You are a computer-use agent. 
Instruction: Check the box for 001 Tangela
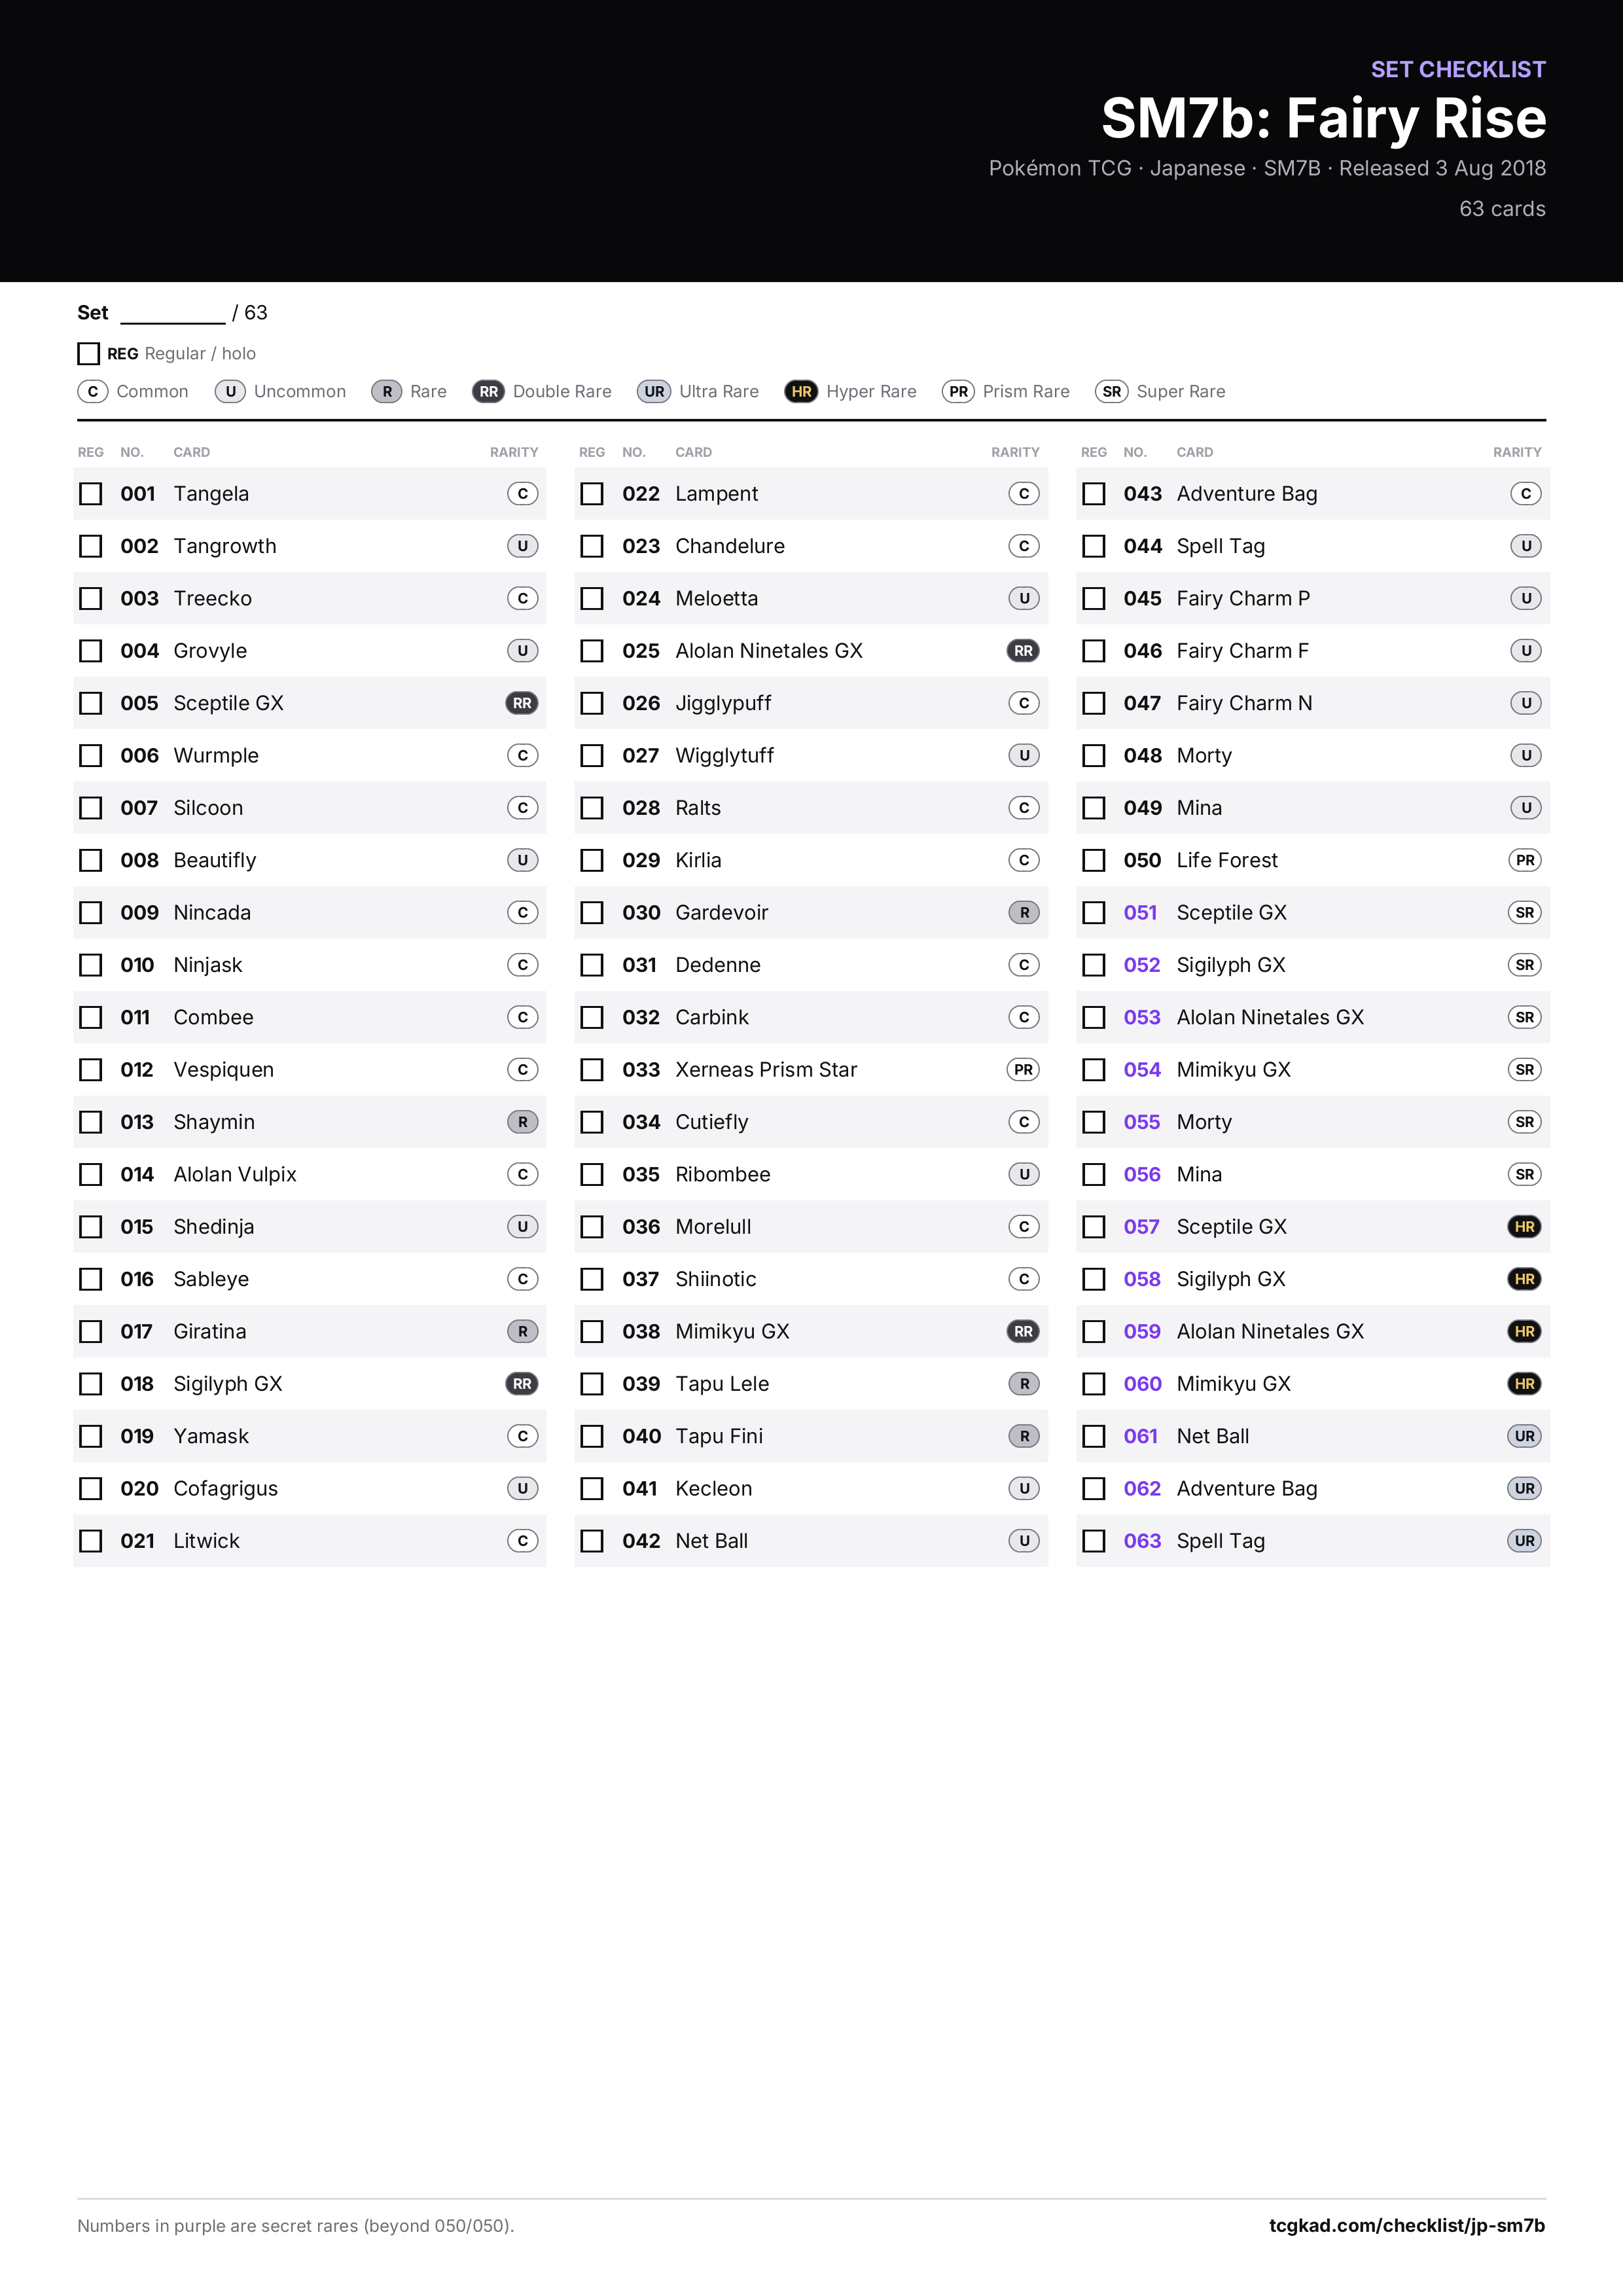point(91,494)
